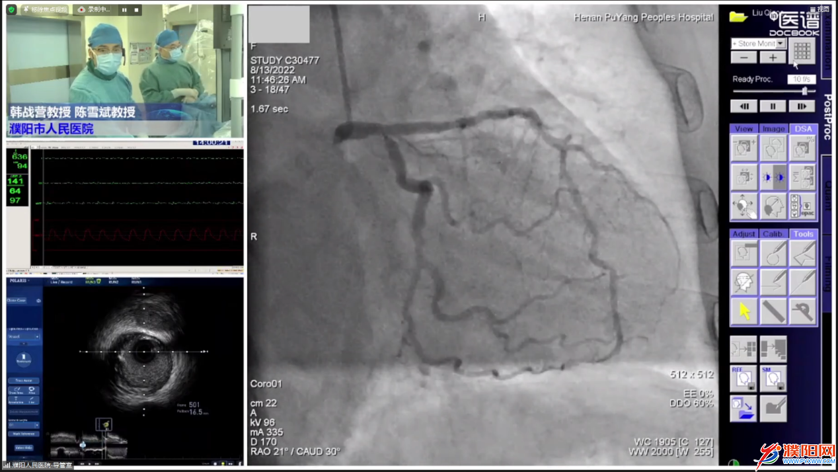Image resolution: width=838 pixels, height=472 pixels.
Task: Click the head-to-grid overview icon
Action: pyautogui.click(x=743, y=348)
